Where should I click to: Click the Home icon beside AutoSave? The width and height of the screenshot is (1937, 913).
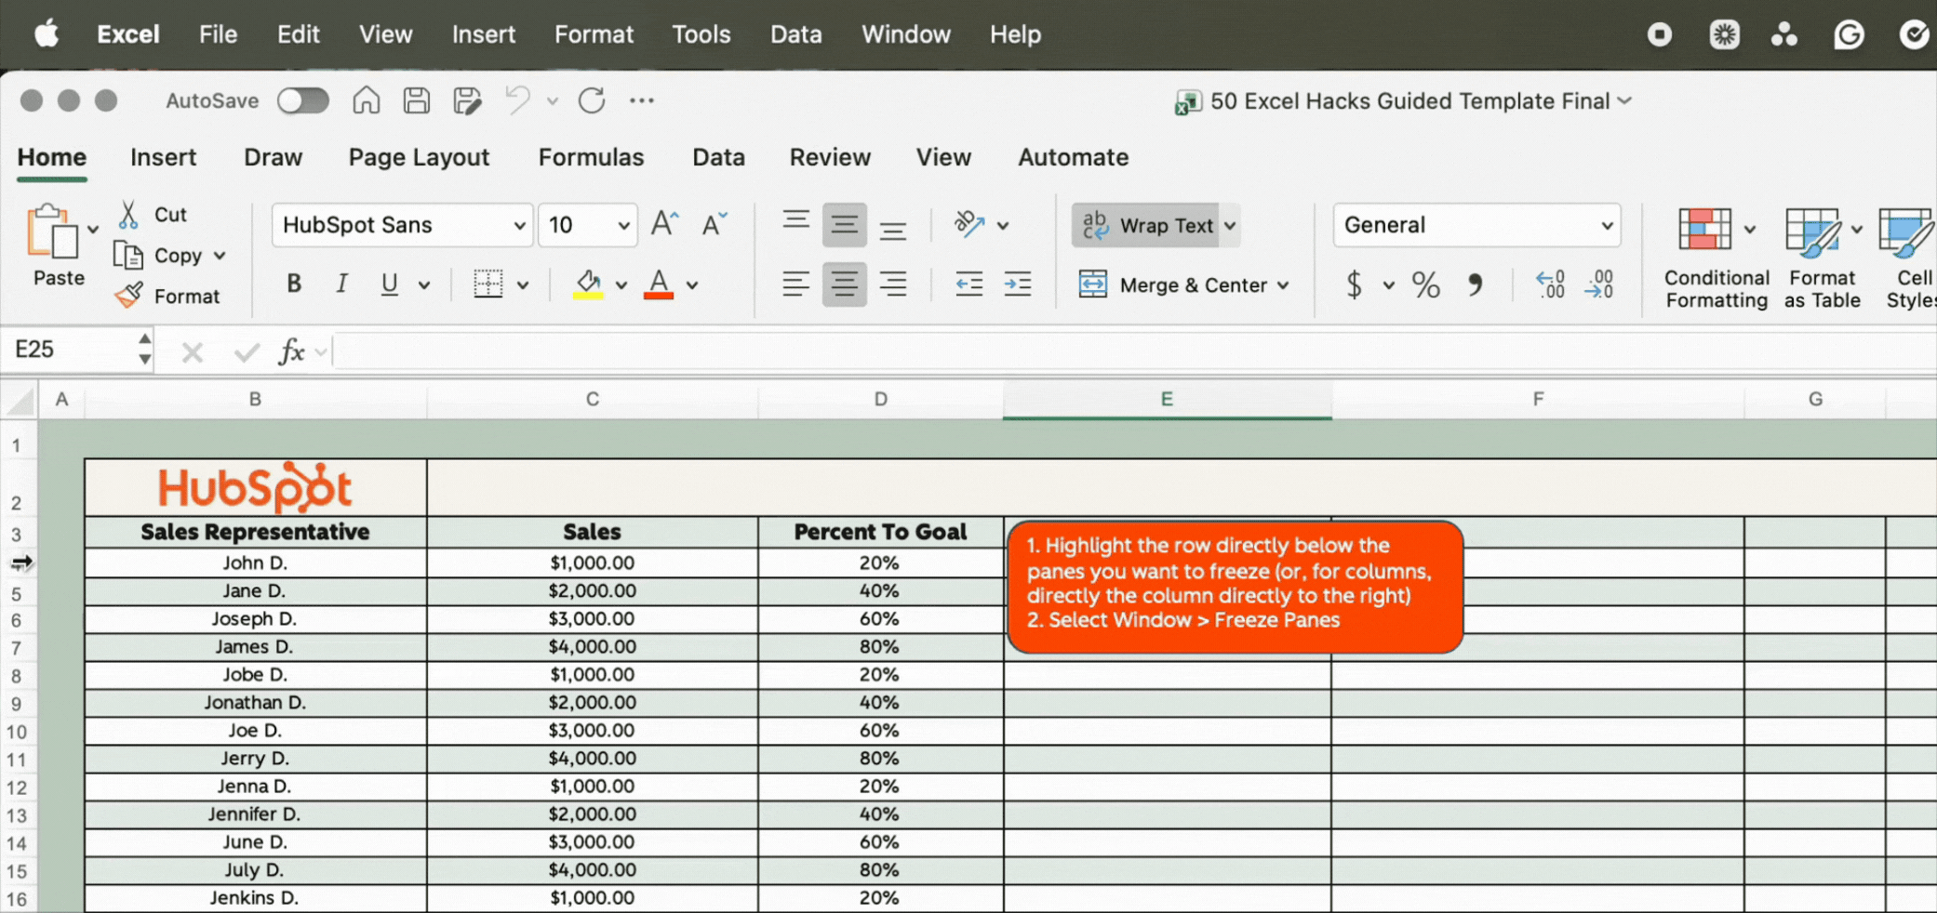366,100
